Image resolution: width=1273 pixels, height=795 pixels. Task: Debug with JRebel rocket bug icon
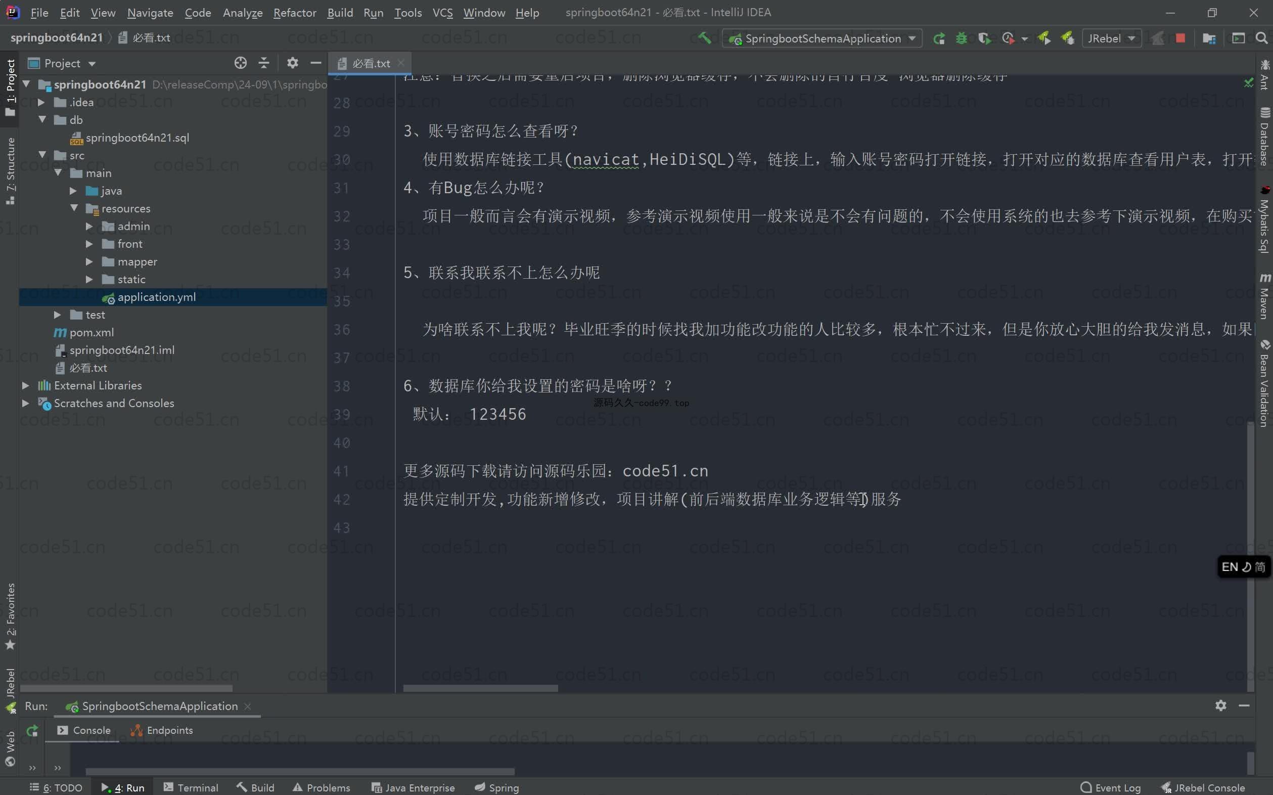point(1067,38)
